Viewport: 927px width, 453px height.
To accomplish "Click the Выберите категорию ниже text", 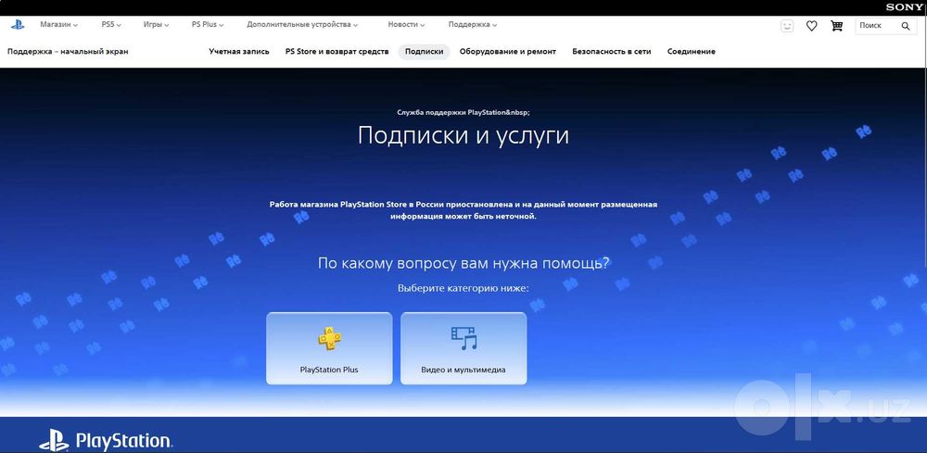I will click(463, 289).
